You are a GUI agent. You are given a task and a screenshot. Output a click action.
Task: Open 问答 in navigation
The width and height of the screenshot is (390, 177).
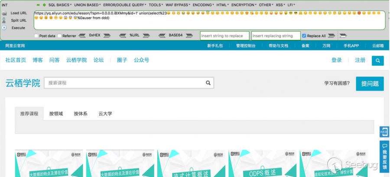point(55,60)
